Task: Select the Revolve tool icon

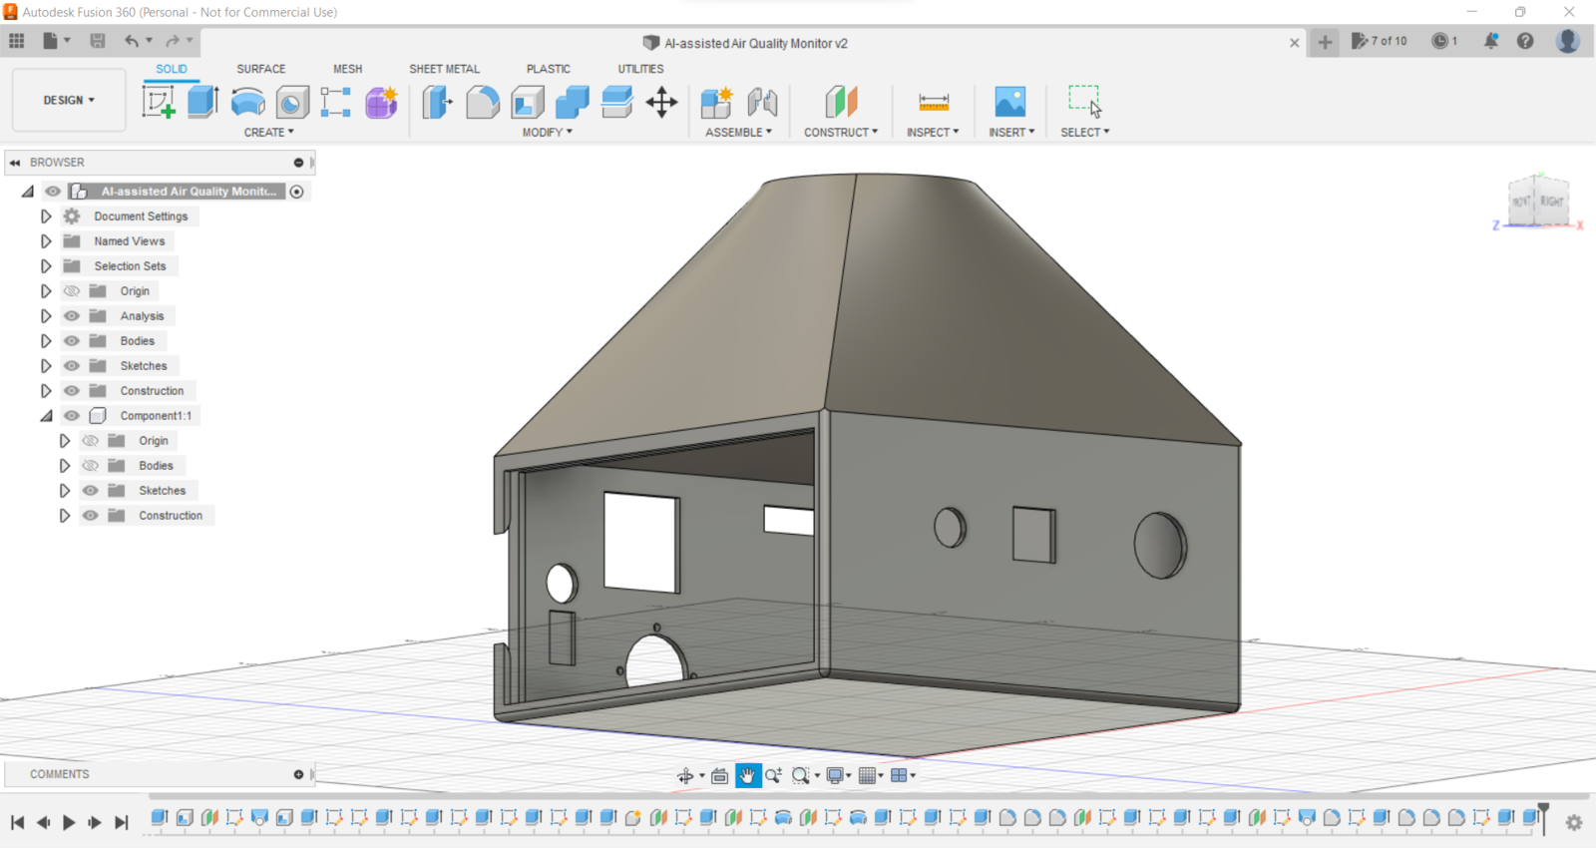Action: pyautogui.click(x=247, y=102)
